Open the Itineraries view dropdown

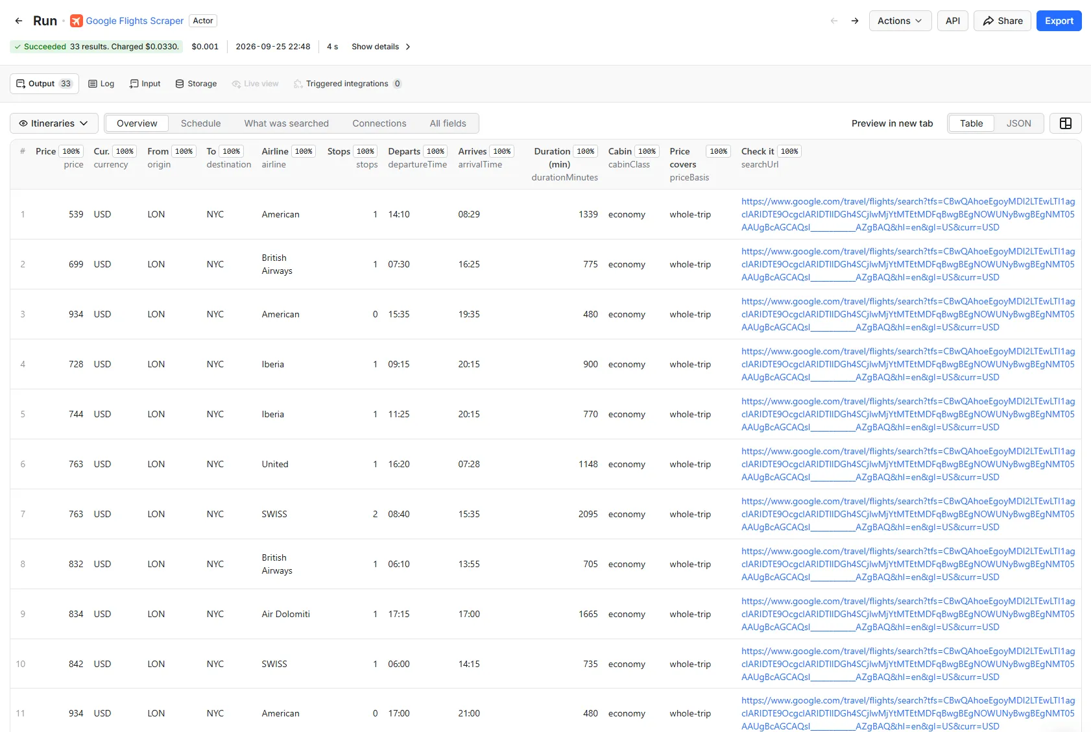point(54,123)
